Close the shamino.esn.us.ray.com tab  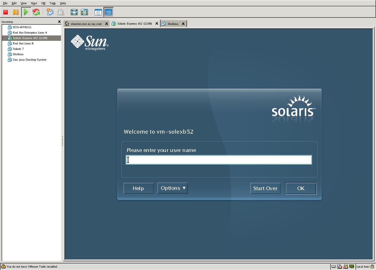click(x=106, y=24)
